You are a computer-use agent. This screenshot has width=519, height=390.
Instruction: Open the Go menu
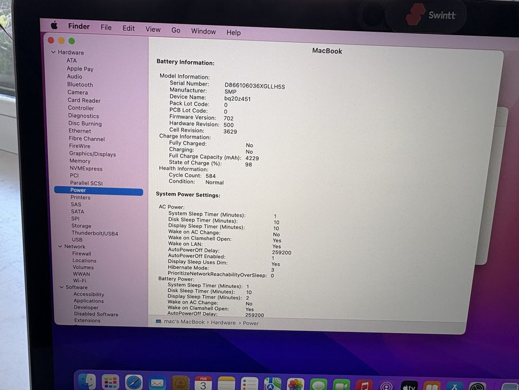tap(176, 31)
